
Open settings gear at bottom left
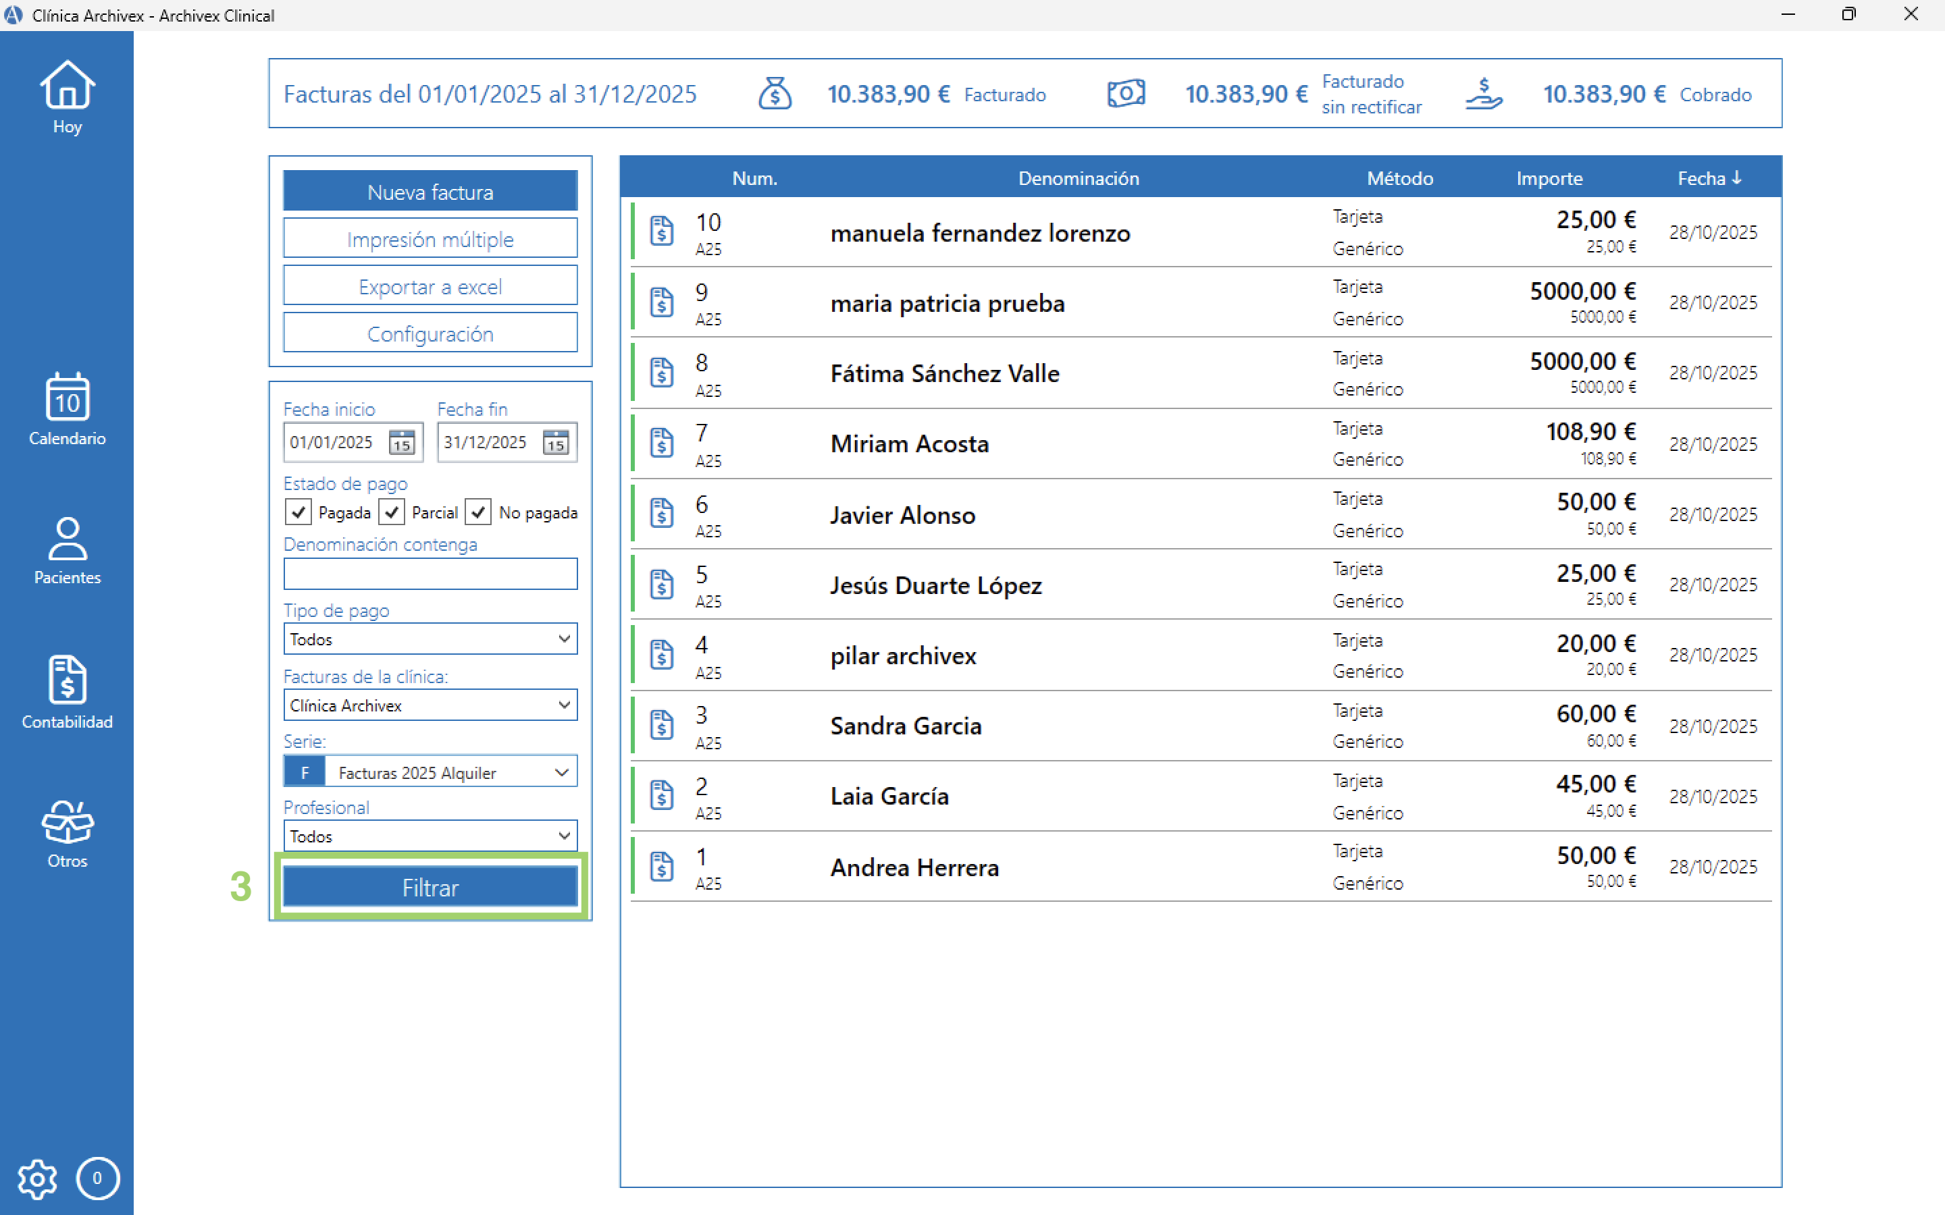(37, 1179)
